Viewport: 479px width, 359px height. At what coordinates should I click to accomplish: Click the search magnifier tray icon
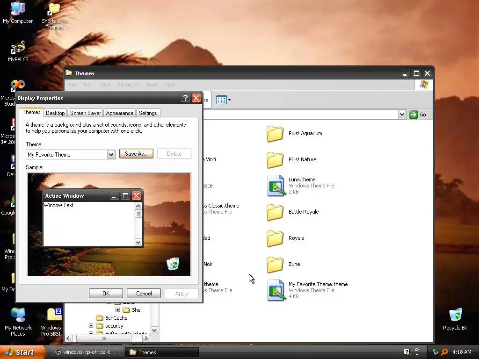point(444,352)
